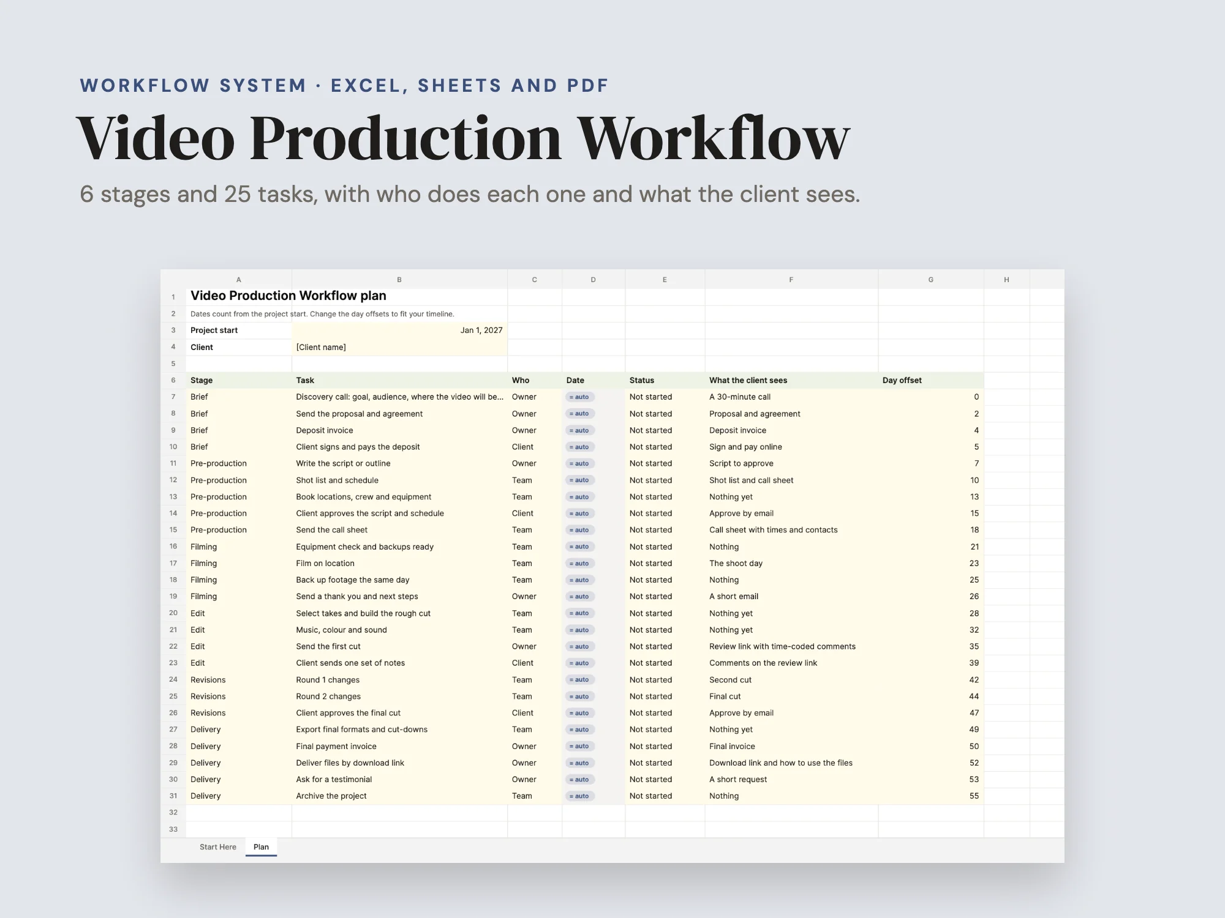
Task: Click the 'Status' header cell
Action: click(665, 381)
